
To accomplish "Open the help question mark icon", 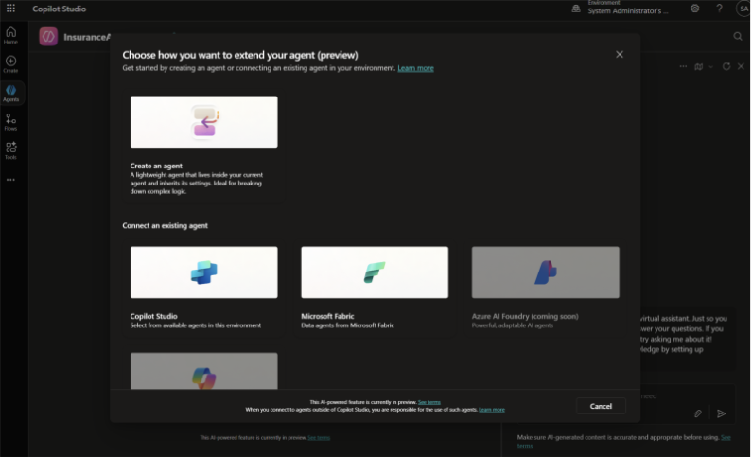I will click(x=719, y=9).
